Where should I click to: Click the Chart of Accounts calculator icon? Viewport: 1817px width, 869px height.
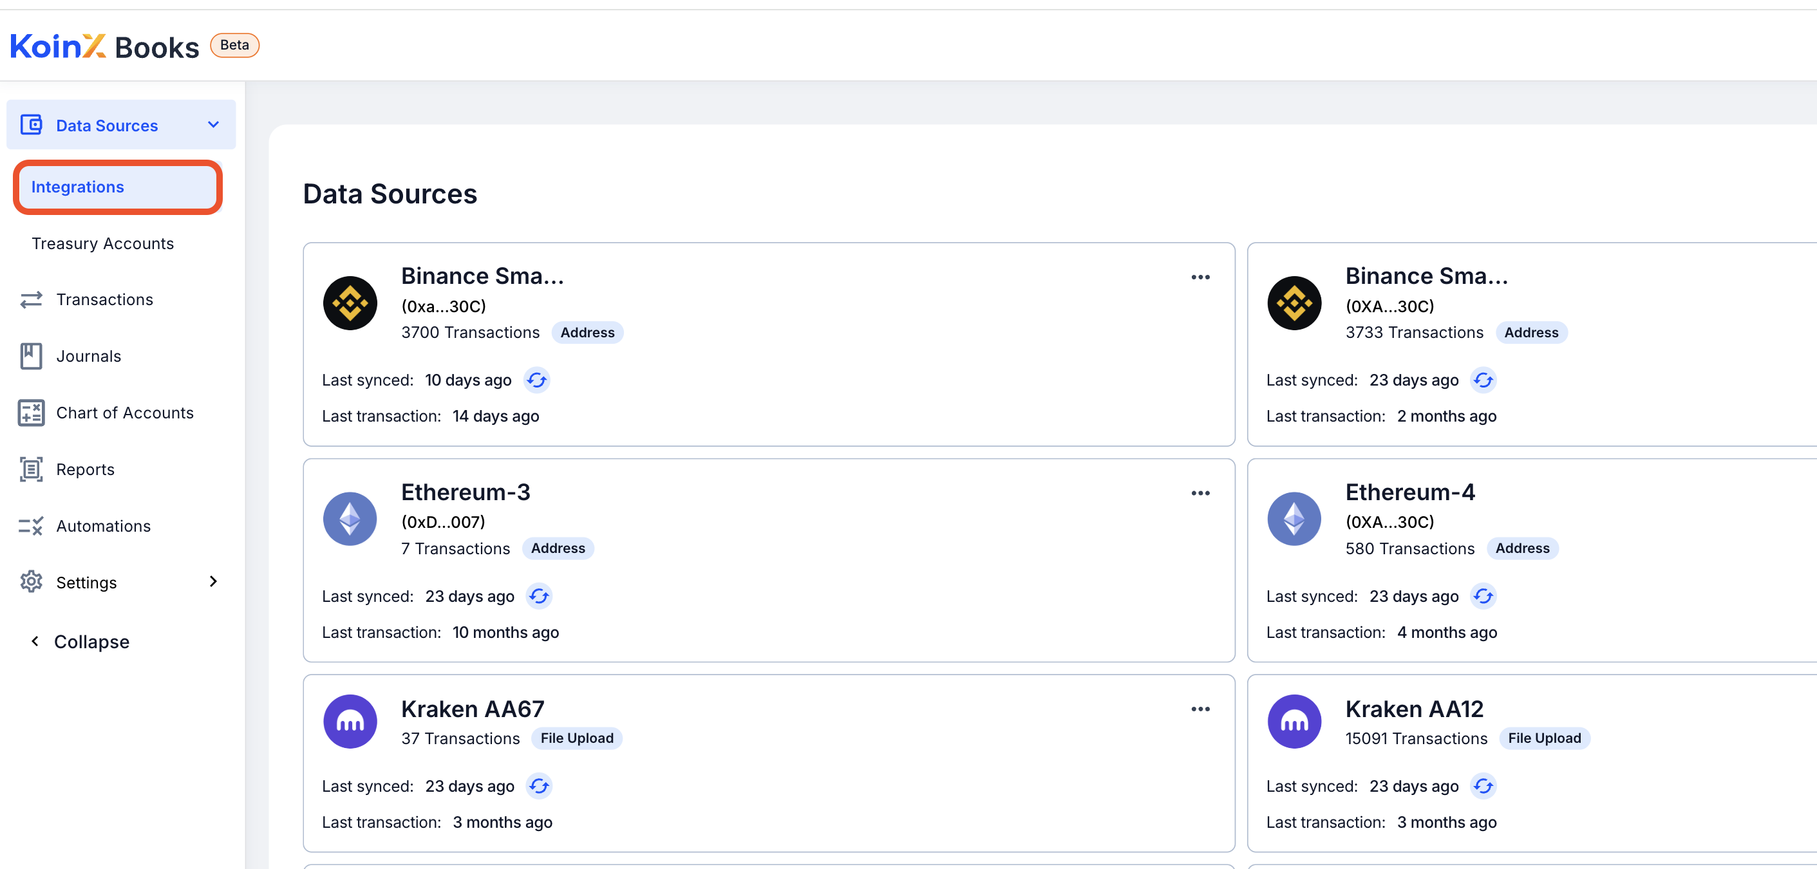[x=31, y=413]
